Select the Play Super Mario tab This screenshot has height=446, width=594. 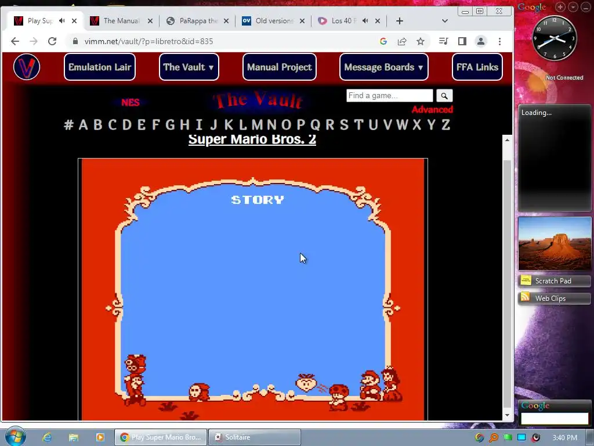(39, 21)
